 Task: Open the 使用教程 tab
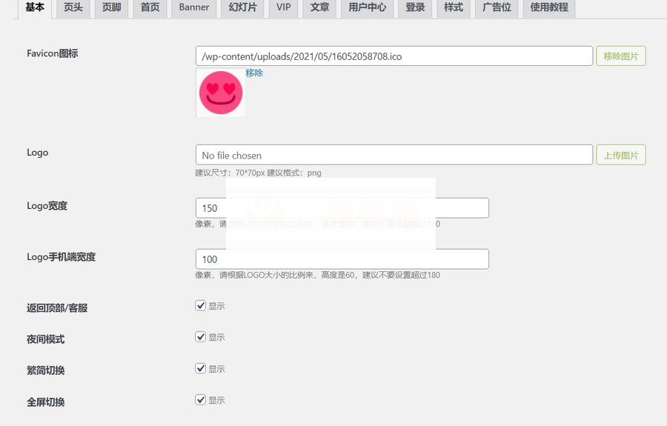click(x=548, y=8)
